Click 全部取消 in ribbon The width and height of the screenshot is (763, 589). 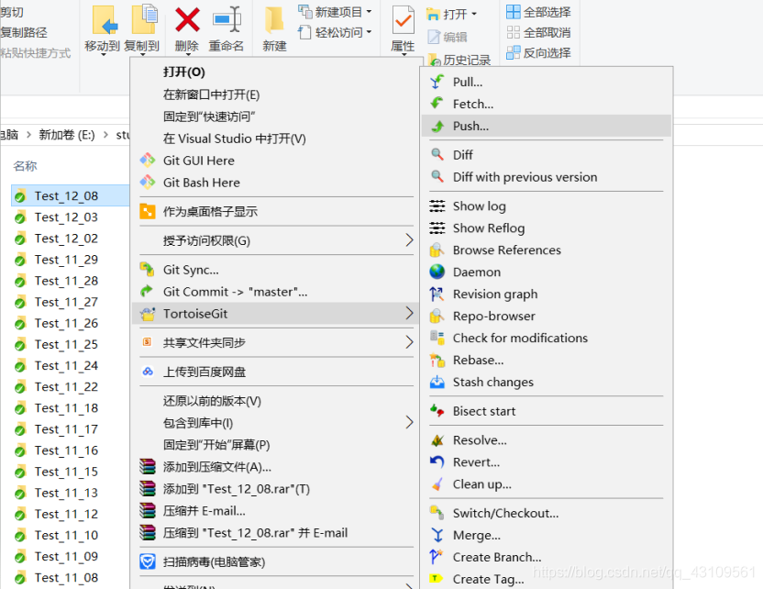(x=538, y=33)
